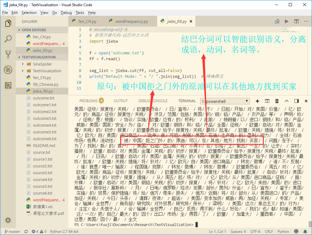The width and height of the screenshot is (312, 235).
Task: Expand the TextVisualzation folder
Action: click(x=23, y=71)
